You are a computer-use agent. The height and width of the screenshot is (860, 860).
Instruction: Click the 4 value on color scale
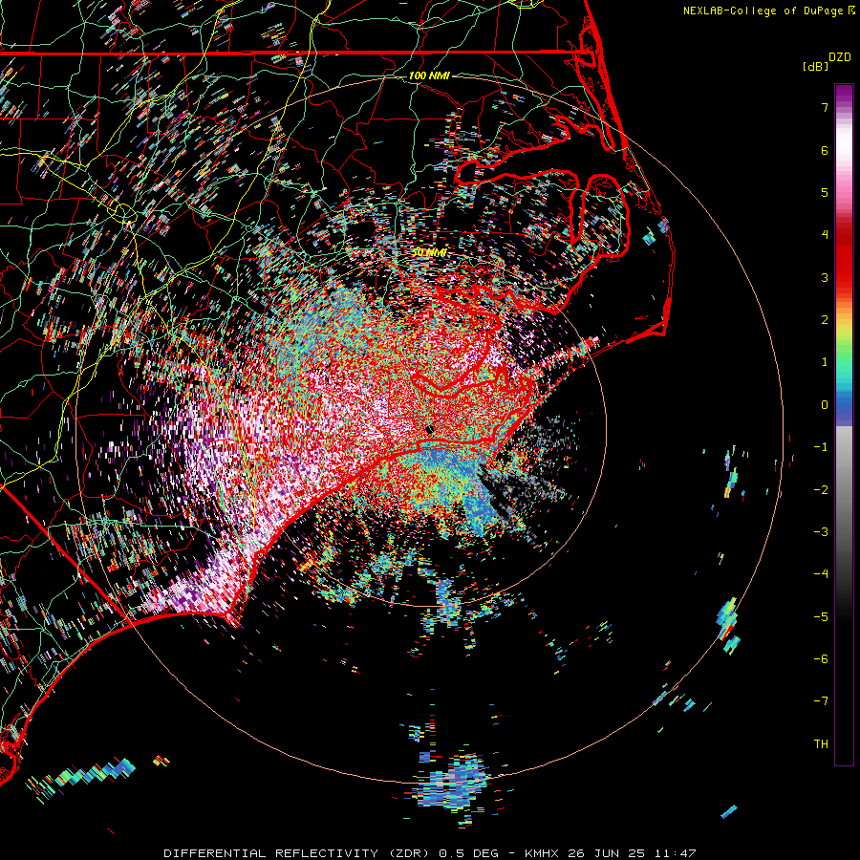(x=825, y=235)
